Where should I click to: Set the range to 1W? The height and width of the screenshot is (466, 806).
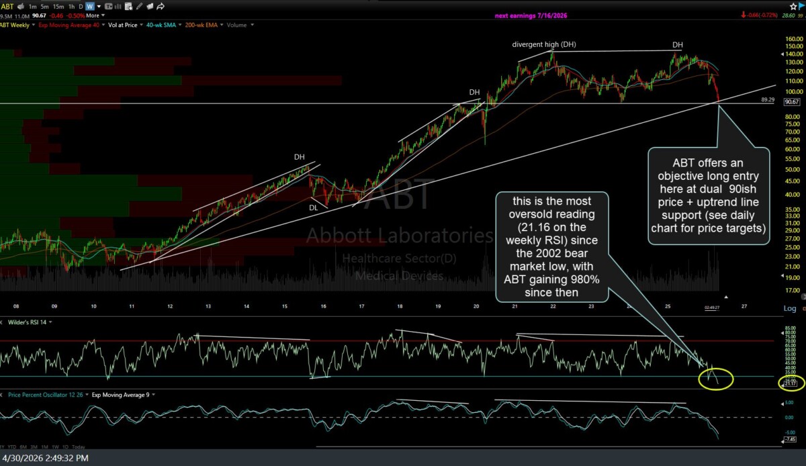(56, 447)
